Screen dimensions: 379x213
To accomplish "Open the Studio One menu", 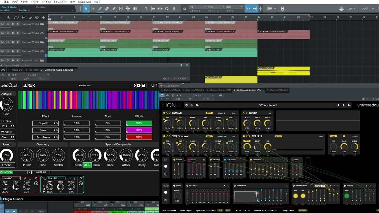I will click(84, 2).
